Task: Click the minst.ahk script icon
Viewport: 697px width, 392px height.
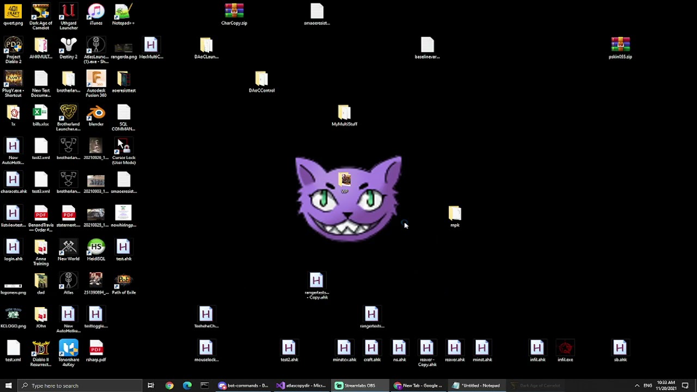Action: click(x=482, y=352)
